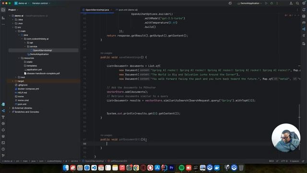Screen dimensions: 307x173
Task: Expand the target folder
Action: point(13,81)
